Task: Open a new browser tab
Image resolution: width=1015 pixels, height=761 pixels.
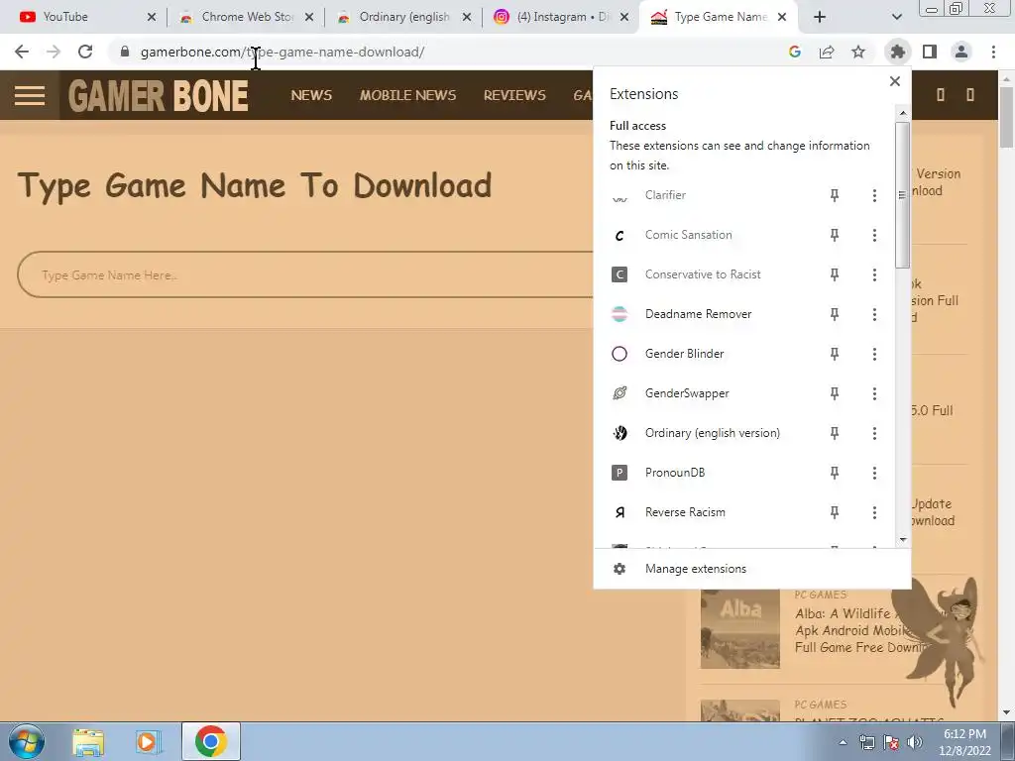Action: [x=820, y=17]
